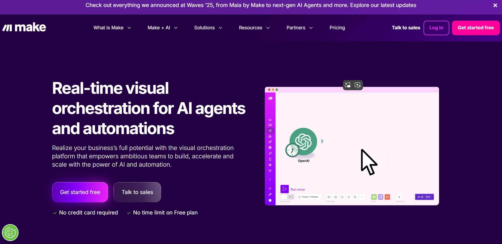Open the Partners menu
Viewport: 502px width, 244px height.
click(296, 28)
